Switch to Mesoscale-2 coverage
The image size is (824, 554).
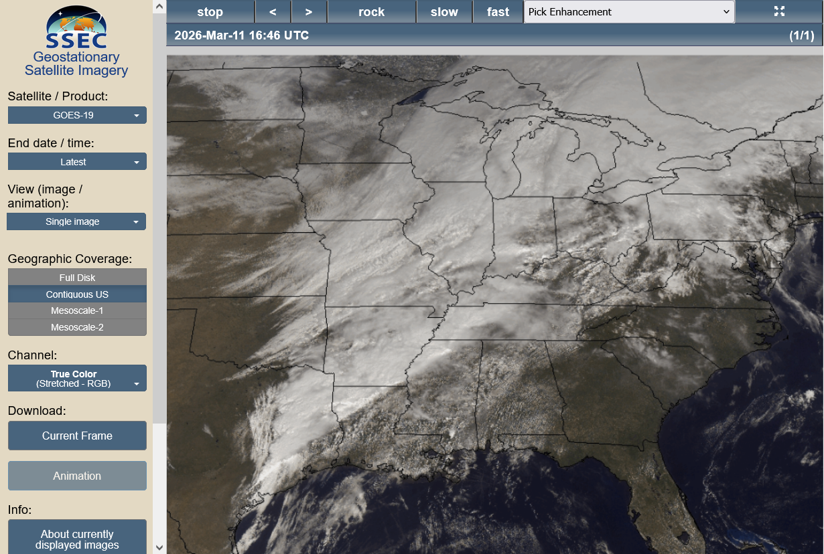tap(77, 327)
